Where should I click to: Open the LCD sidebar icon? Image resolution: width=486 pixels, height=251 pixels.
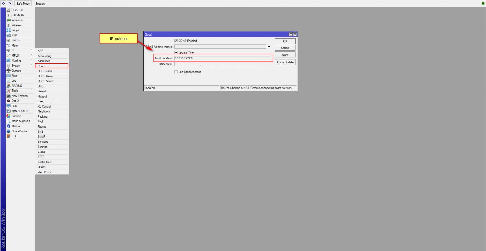(9, 106)
